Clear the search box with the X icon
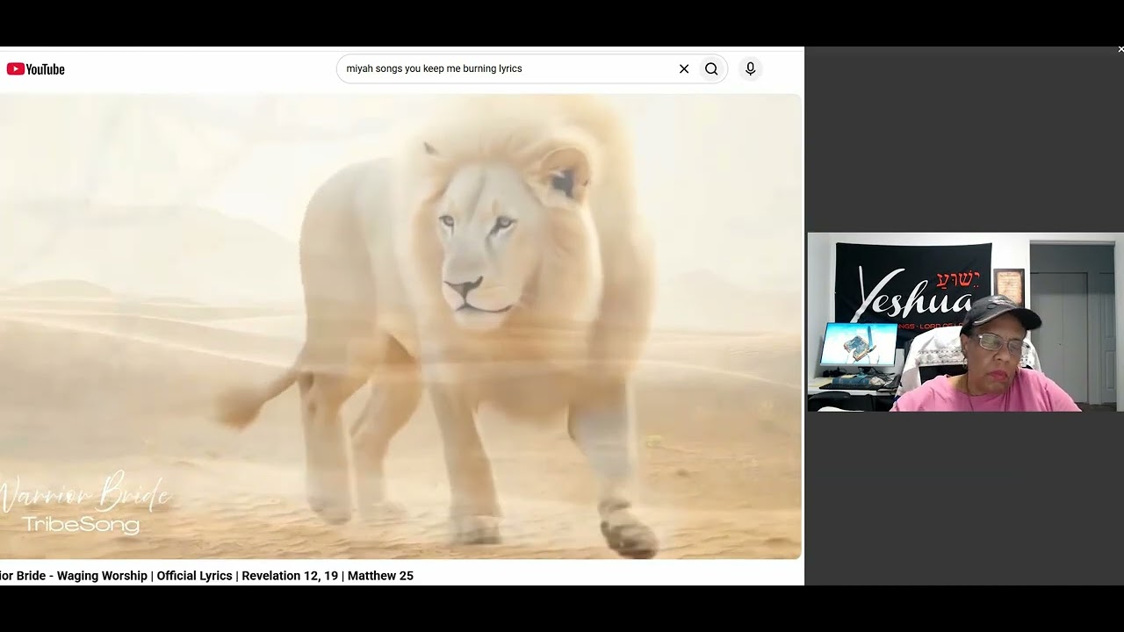This screenshot has height=632, width=1124. pyautogui.click(x=684, y=68)
